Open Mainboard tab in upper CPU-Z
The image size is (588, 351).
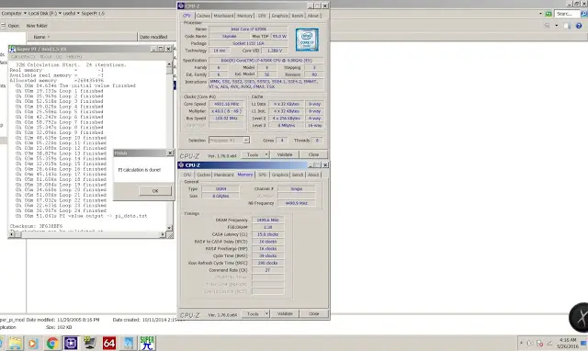pyautogui.click(x=223, y=16)
